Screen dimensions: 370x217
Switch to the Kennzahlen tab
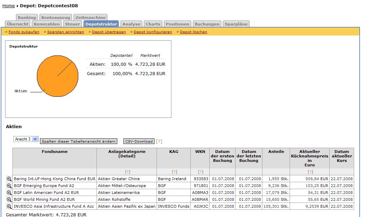coord(47,24)
